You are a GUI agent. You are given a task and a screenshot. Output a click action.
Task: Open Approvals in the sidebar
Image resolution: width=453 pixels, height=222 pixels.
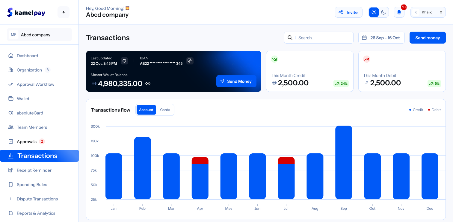point(27,141)
